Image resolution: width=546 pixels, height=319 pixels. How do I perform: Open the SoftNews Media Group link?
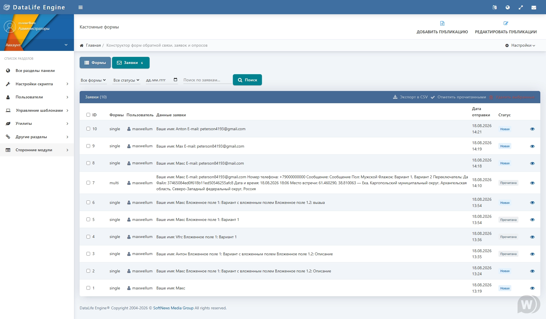173,308
